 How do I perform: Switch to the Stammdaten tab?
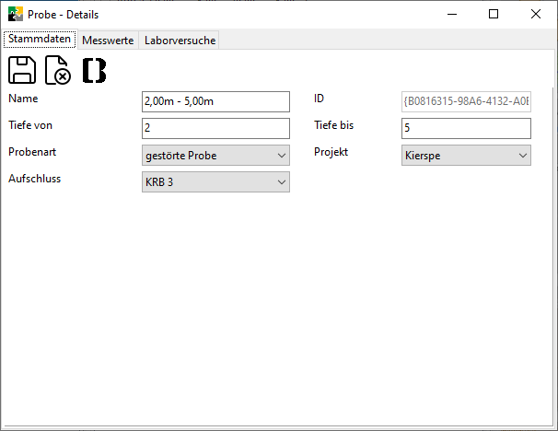40,40
